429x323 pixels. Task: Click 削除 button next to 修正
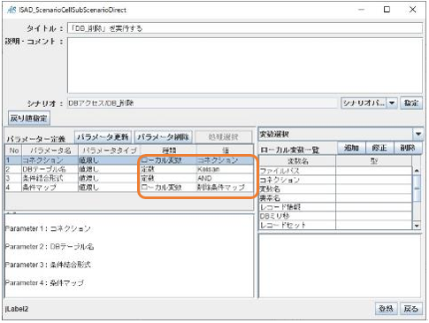[408, 148]
